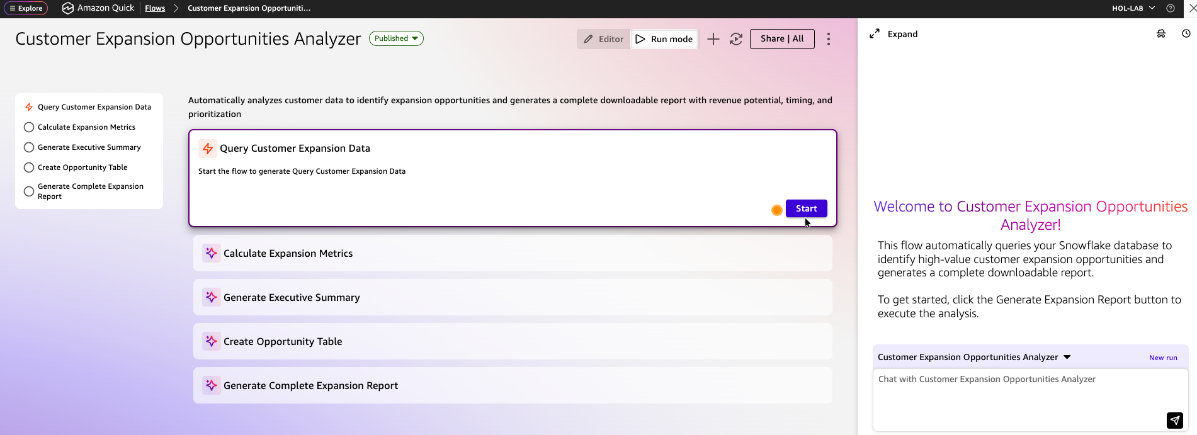Click the lightning icon in the sidebar step list
The width and height of the screenshot is (1197, 435).
pyautogui.click(x=29, y=107)
